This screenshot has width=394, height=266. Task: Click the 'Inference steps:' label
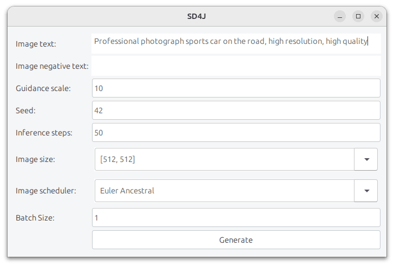click(x=44, y=133)
